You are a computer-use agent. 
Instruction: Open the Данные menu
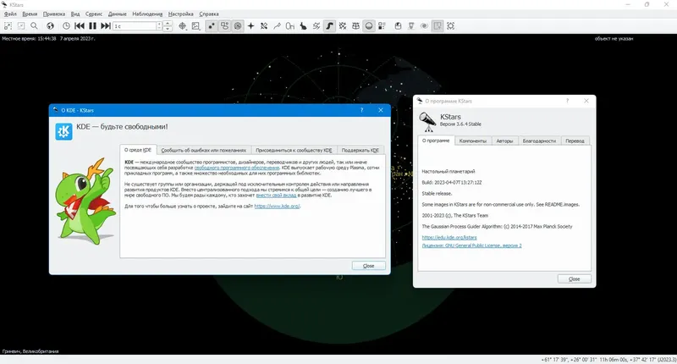pyautogui.click(x=118, y=14)
